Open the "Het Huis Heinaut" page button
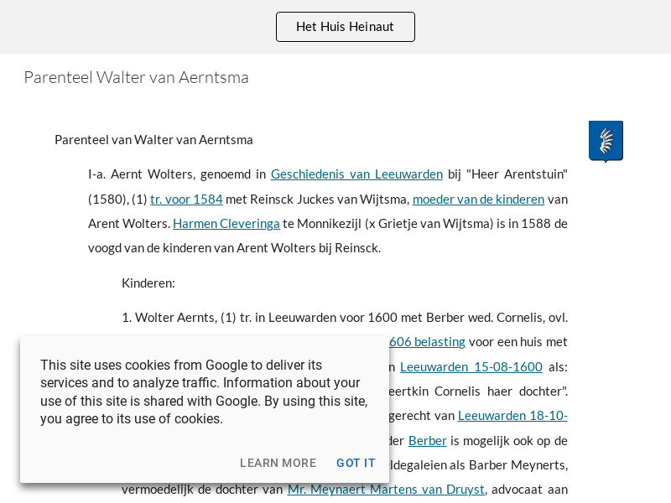The height and width of the screenshot is (503, 671). [345, 26]
